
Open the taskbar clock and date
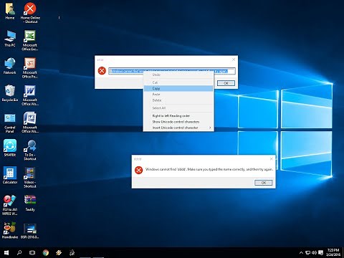(333, 252)
